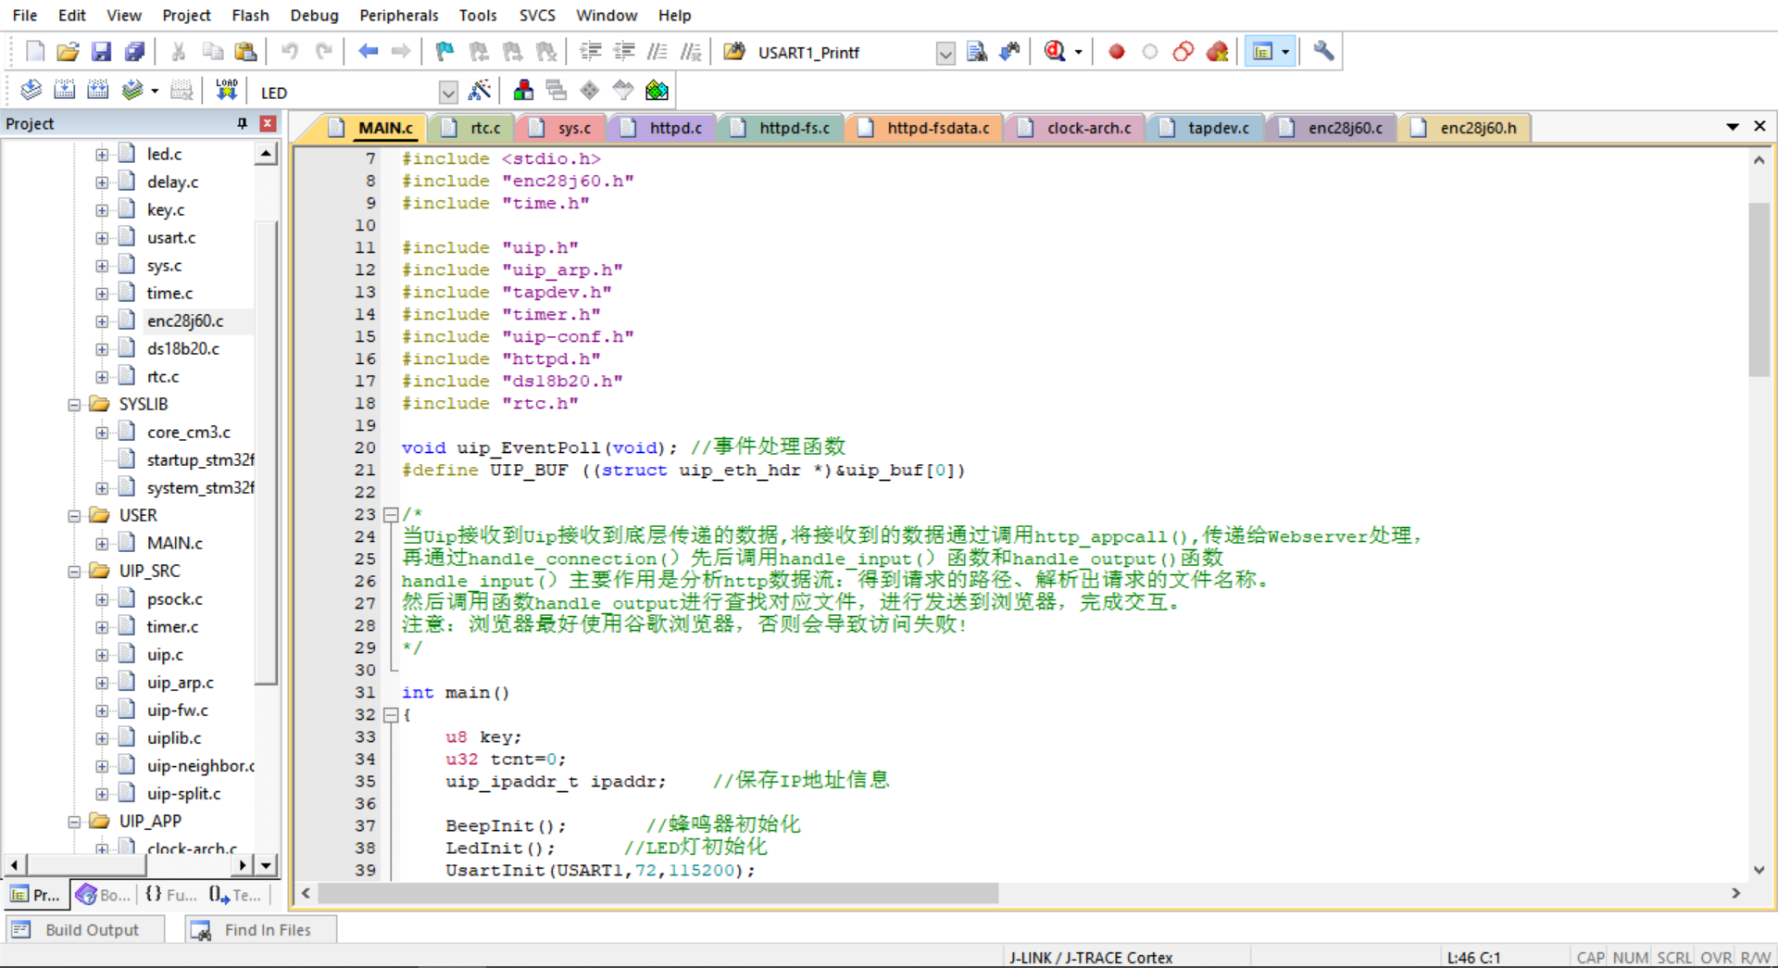This screenshot has height=968, width=1778.
Task: Switch to the tapdev.c editor tab
Action: [x=1207, y=128]
